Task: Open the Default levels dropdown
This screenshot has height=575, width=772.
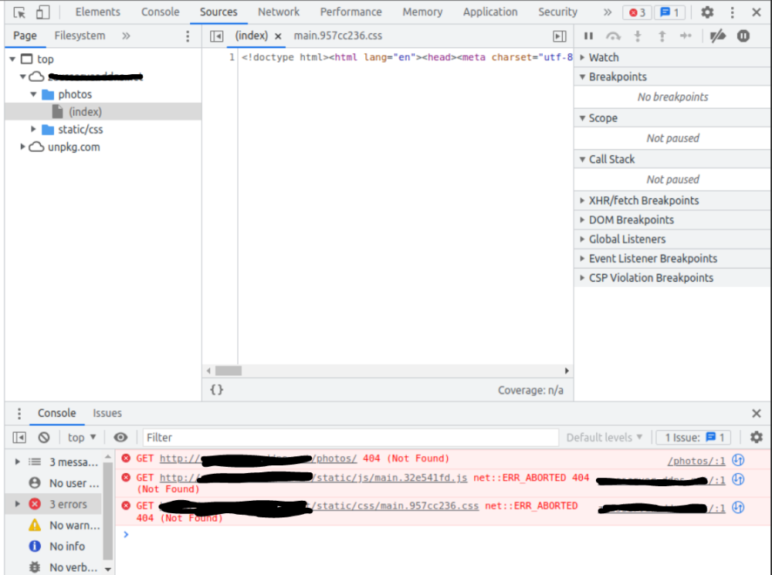Action: [x=604, y=437]
